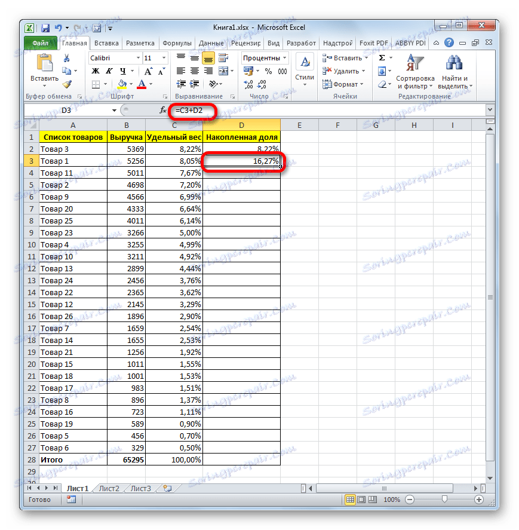Click the Copy icon in clipboard group
The image size is (519, 530).
point(66,71)
